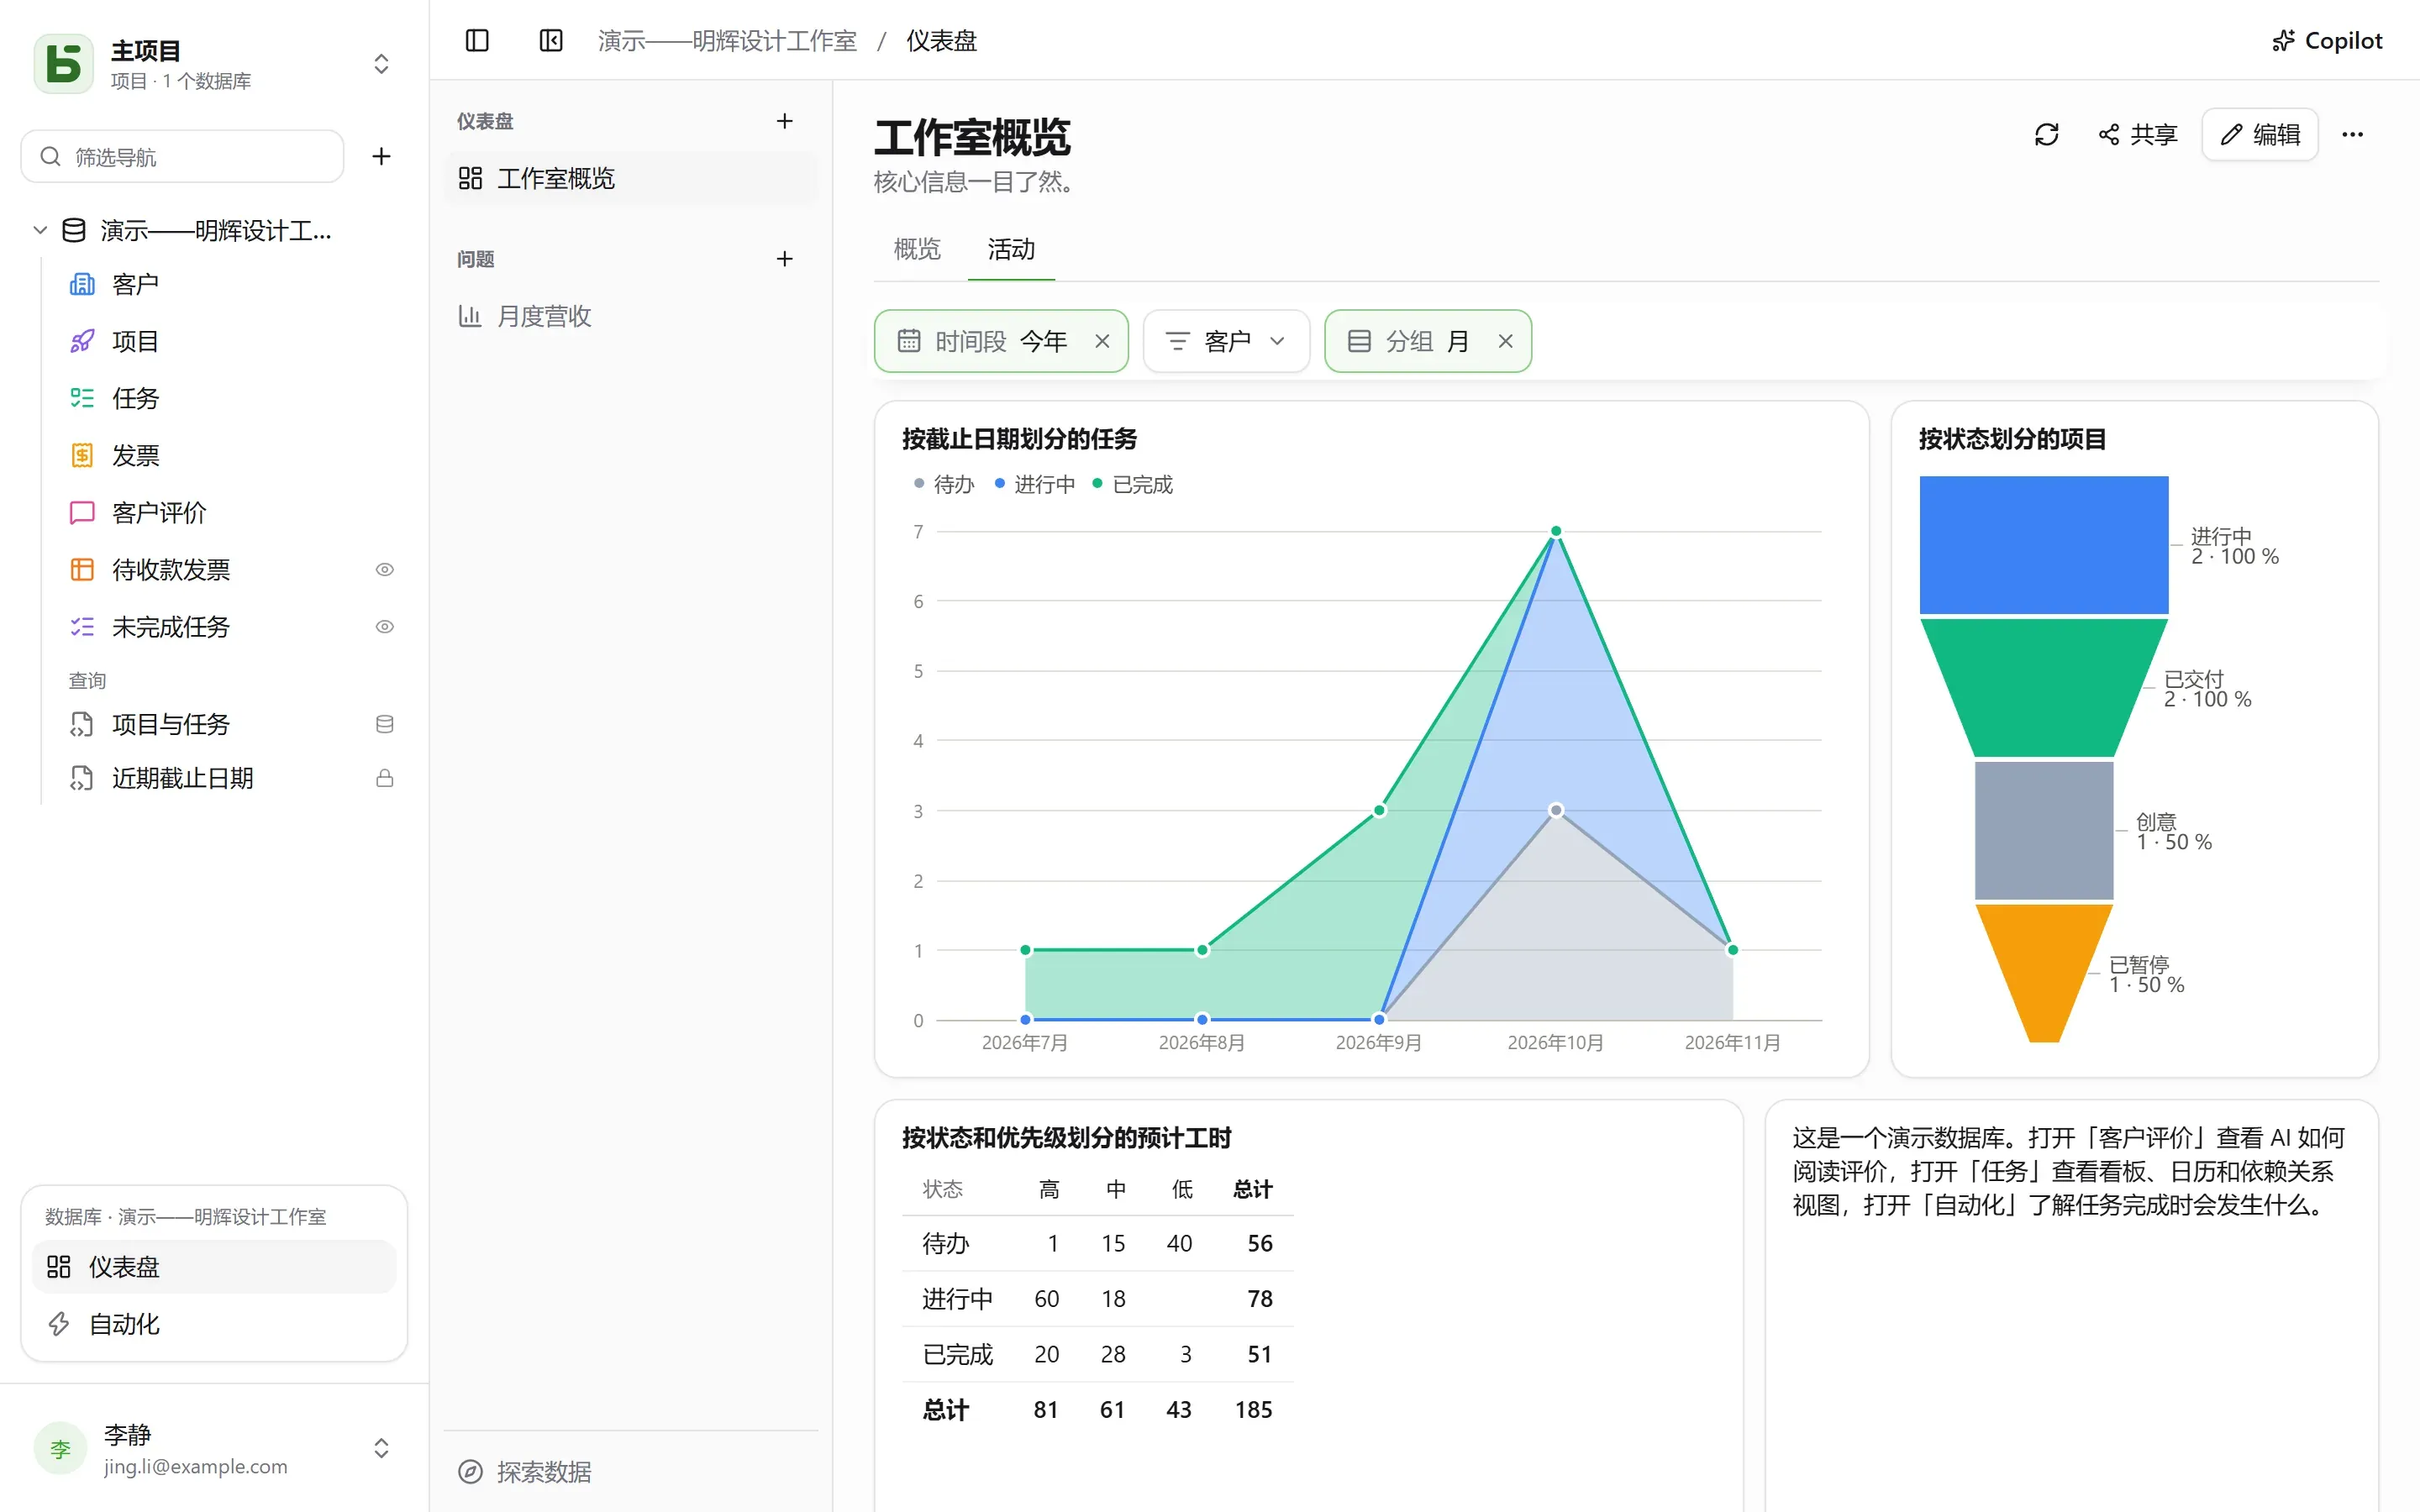Collapse the secondary dashboard panel icon

[551, 40]
